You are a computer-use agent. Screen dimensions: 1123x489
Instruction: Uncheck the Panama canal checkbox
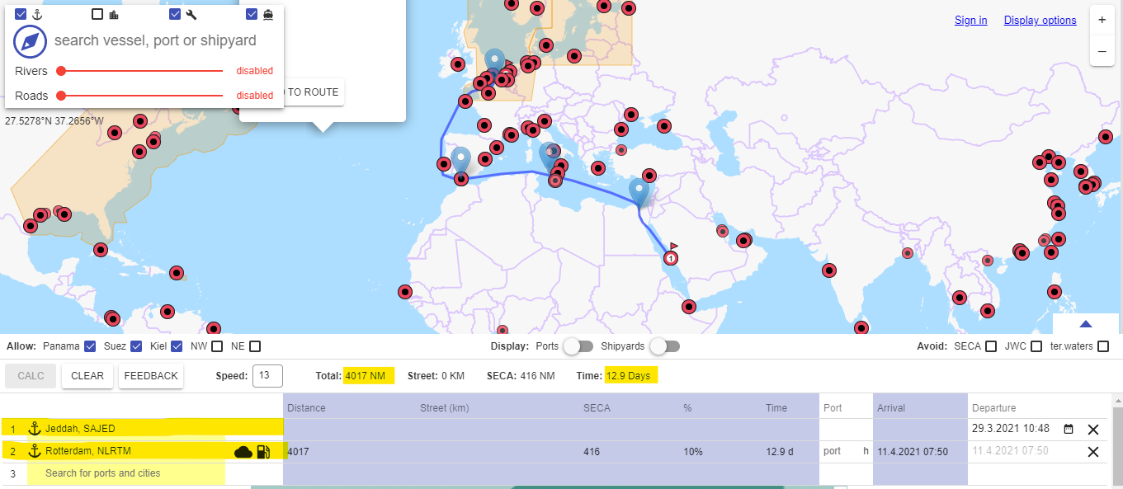pos(91,346)
